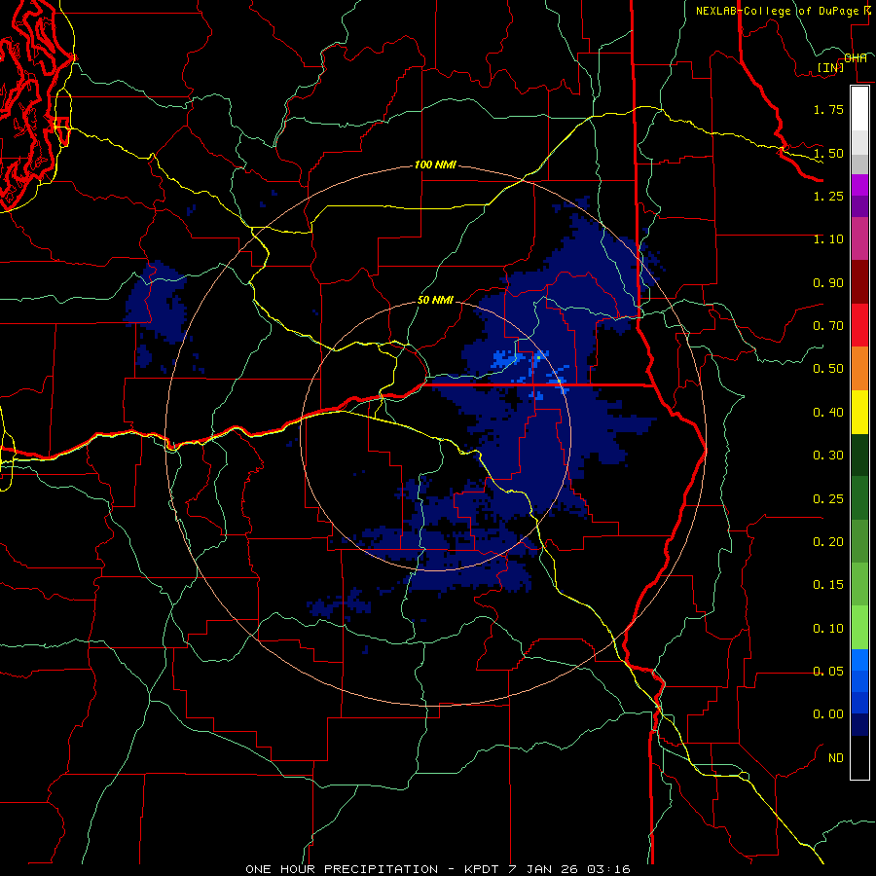876x876 pixels.
Task: Click the white swatch at top of legend
Action: [x=859, y=108]
